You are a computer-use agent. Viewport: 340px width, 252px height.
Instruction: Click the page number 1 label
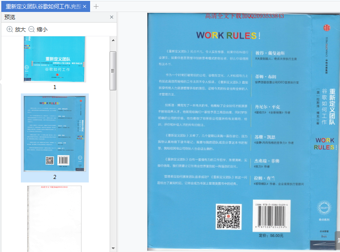click(x=55, y=87)
